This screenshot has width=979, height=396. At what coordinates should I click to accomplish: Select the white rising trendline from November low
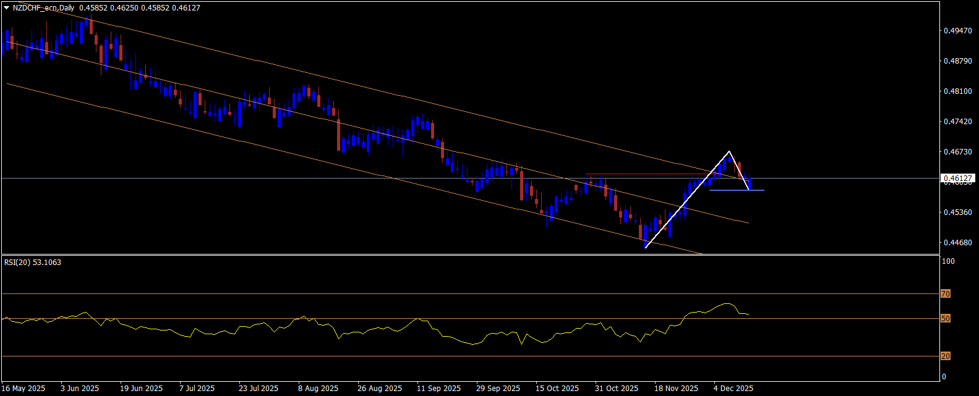686,200
